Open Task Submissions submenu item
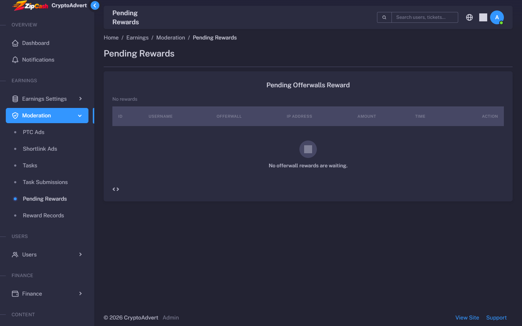Viewport: 522px width, 326px height. [x=47, y=182]
